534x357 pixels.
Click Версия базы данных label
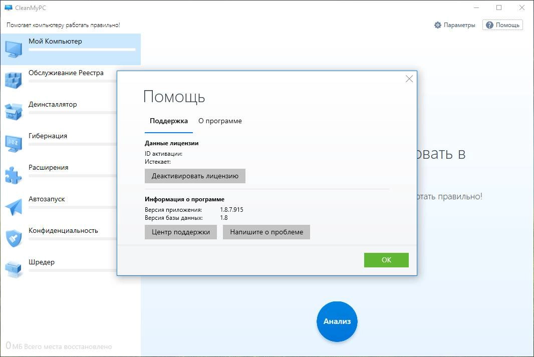(174, 218)
